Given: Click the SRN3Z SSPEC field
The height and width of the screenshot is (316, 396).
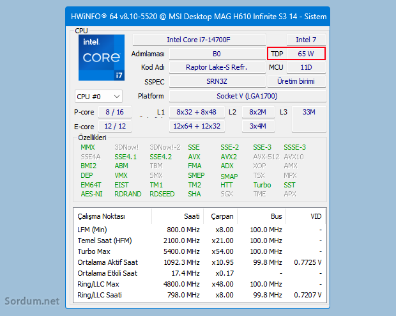Looking at the screenshot, I should [x=217, y=81].
